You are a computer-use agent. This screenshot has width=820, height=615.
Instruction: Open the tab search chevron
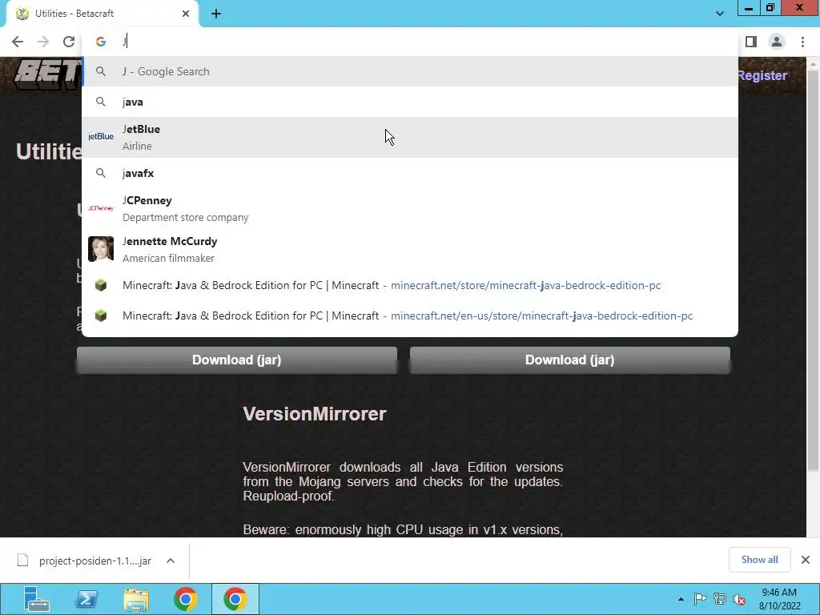point(720,14)
